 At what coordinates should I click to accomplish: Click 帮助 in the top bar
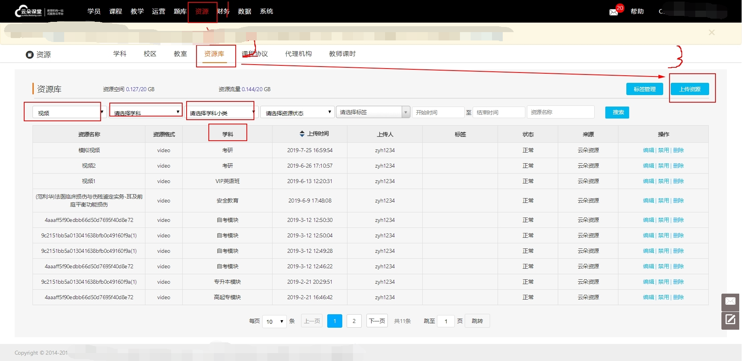637,11
